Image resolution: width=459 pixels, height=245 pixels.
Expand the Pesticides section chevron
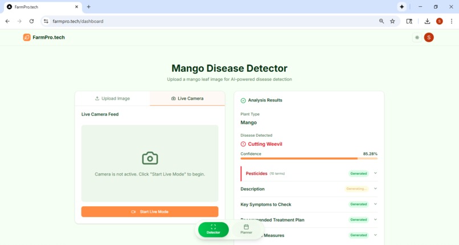[x=375, y=173]
